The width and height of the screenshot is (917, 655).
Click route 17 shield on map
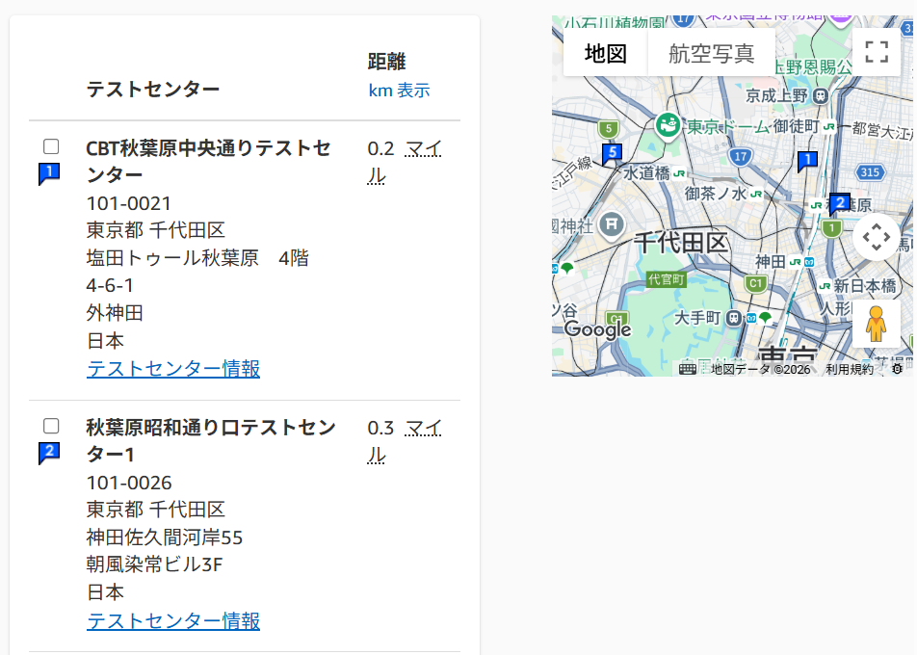(x=741, y=156)
